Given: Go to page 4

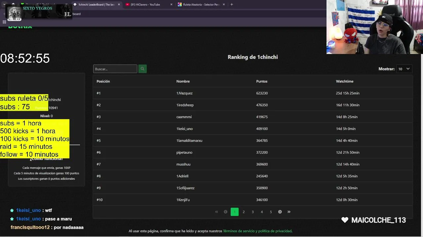Looking at the screenshot, I should (x=262, y=212).
